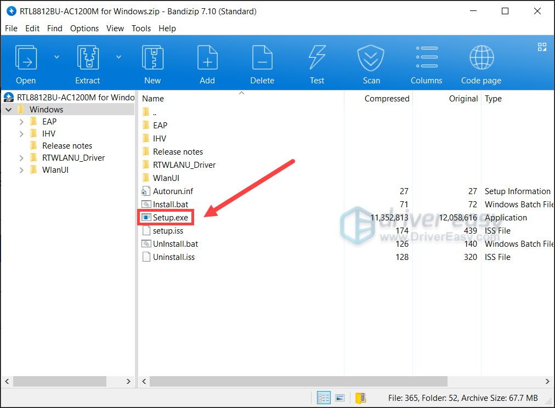Open the Find menu
Screen dimensions: 555x408
54,29
